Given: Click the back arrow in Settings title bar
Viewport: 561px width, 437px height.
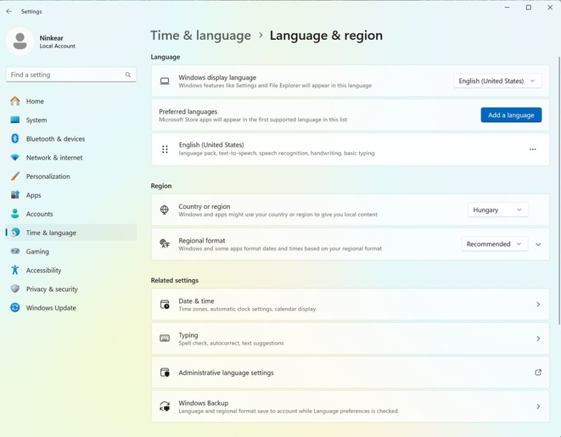Looking at the screenshot, I should coord(9,11).
